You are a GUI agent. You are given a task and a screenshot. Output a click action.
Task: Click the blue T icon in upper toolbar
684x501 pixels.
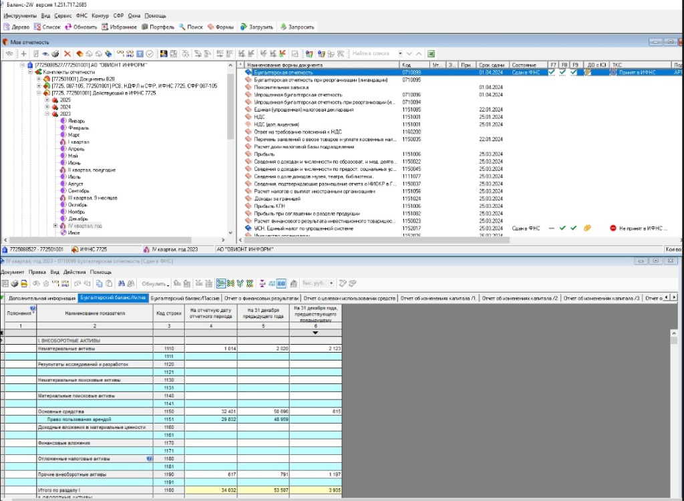coord(140,53)
